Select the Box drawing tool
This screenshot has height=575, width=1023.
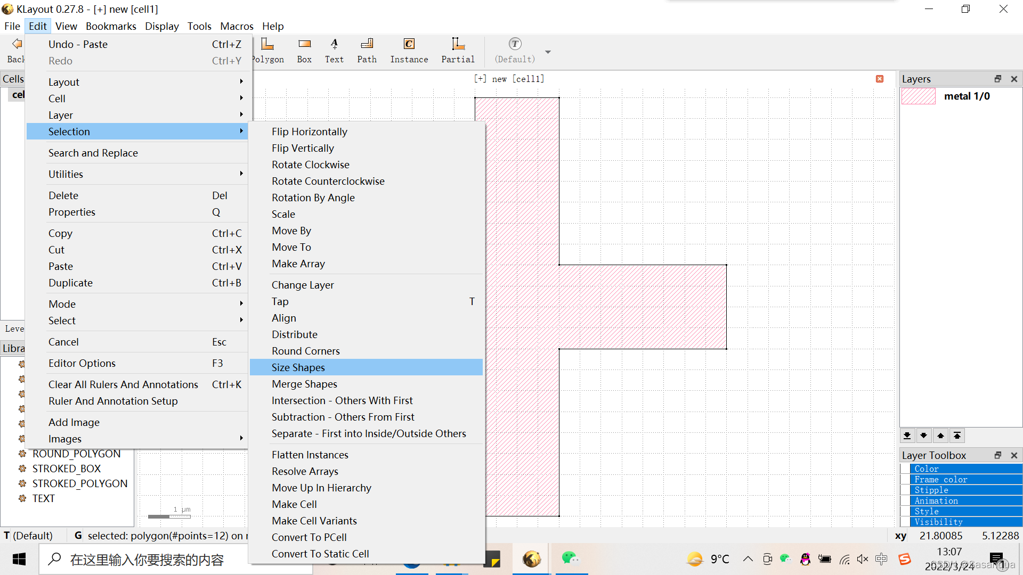point(304,51)
